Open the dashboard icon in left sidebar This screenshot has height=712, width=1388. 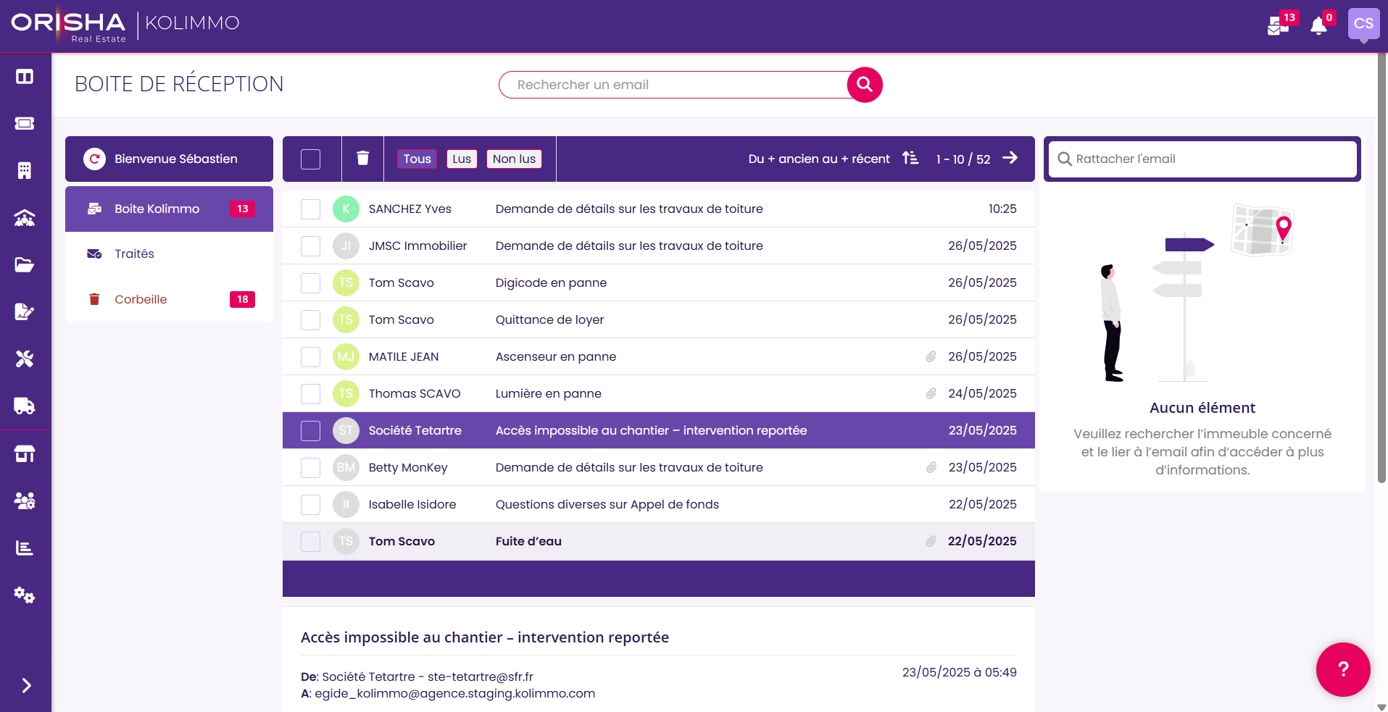[x=25, y=76]
